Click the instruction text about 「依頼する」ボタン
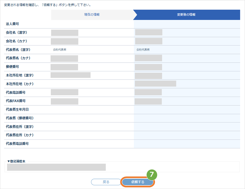The image size is (245, 189). click(48, 5)
